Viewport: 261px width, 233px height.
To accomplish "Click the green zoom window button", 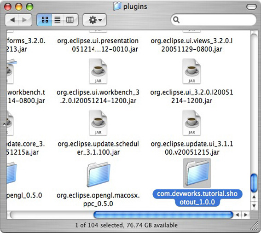I will [29, 7].
